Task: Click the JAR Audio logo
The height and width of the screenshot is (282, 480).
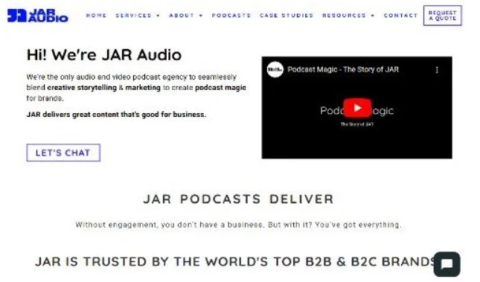Action: point(38,16)
